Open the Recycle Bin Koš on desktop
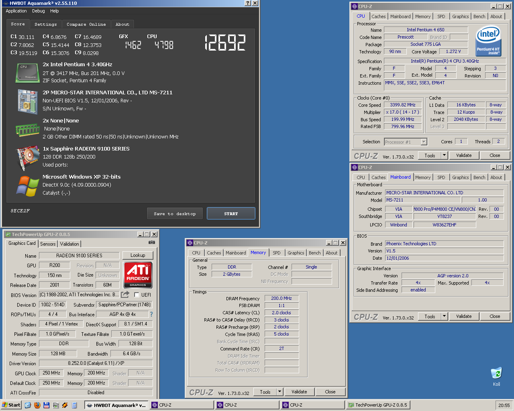 click(497, 376)
